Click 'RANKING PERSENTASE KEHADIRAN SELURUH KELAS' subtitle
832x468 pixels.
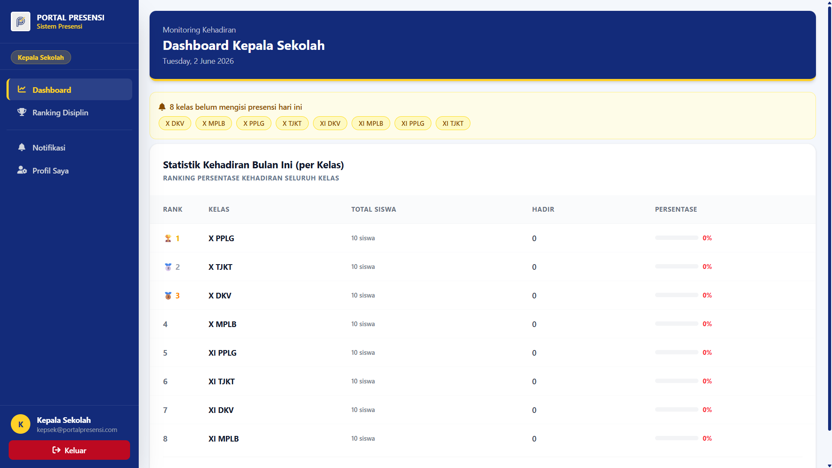[x=251, y=178]
